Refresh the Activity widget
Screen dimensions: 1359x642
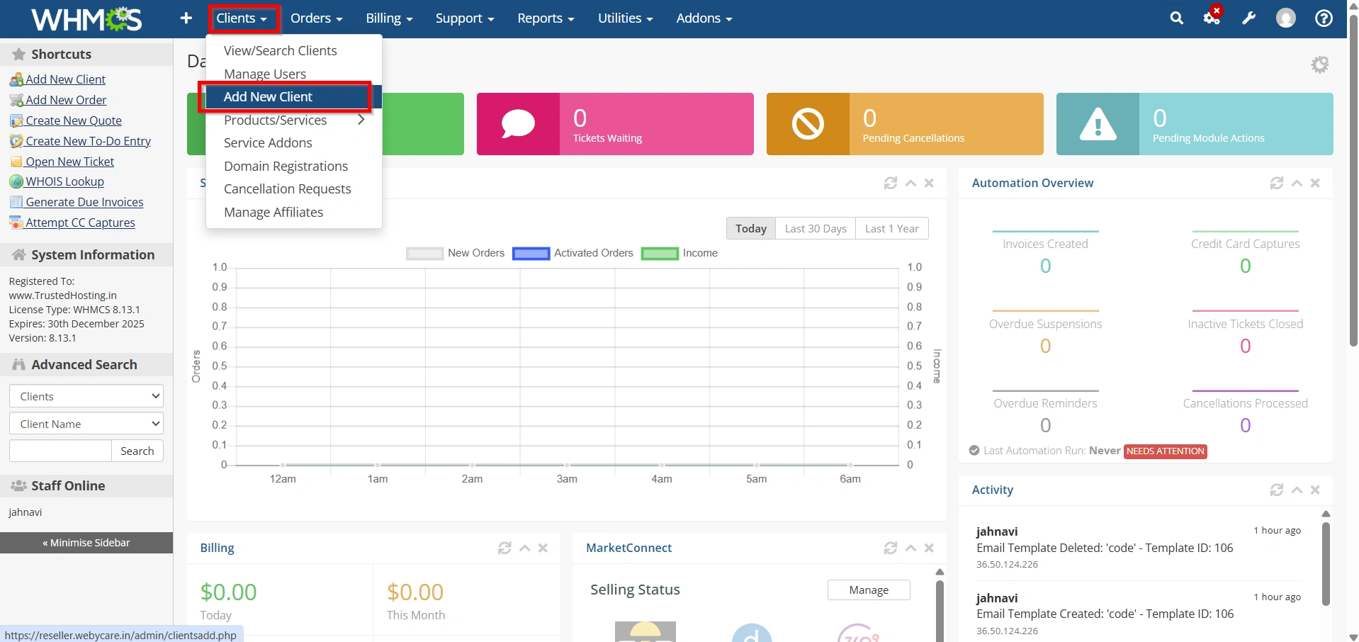pos(1277,490)
